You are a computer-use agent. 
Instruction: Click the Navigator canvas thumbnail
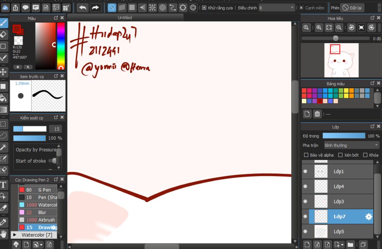[341, 60]
